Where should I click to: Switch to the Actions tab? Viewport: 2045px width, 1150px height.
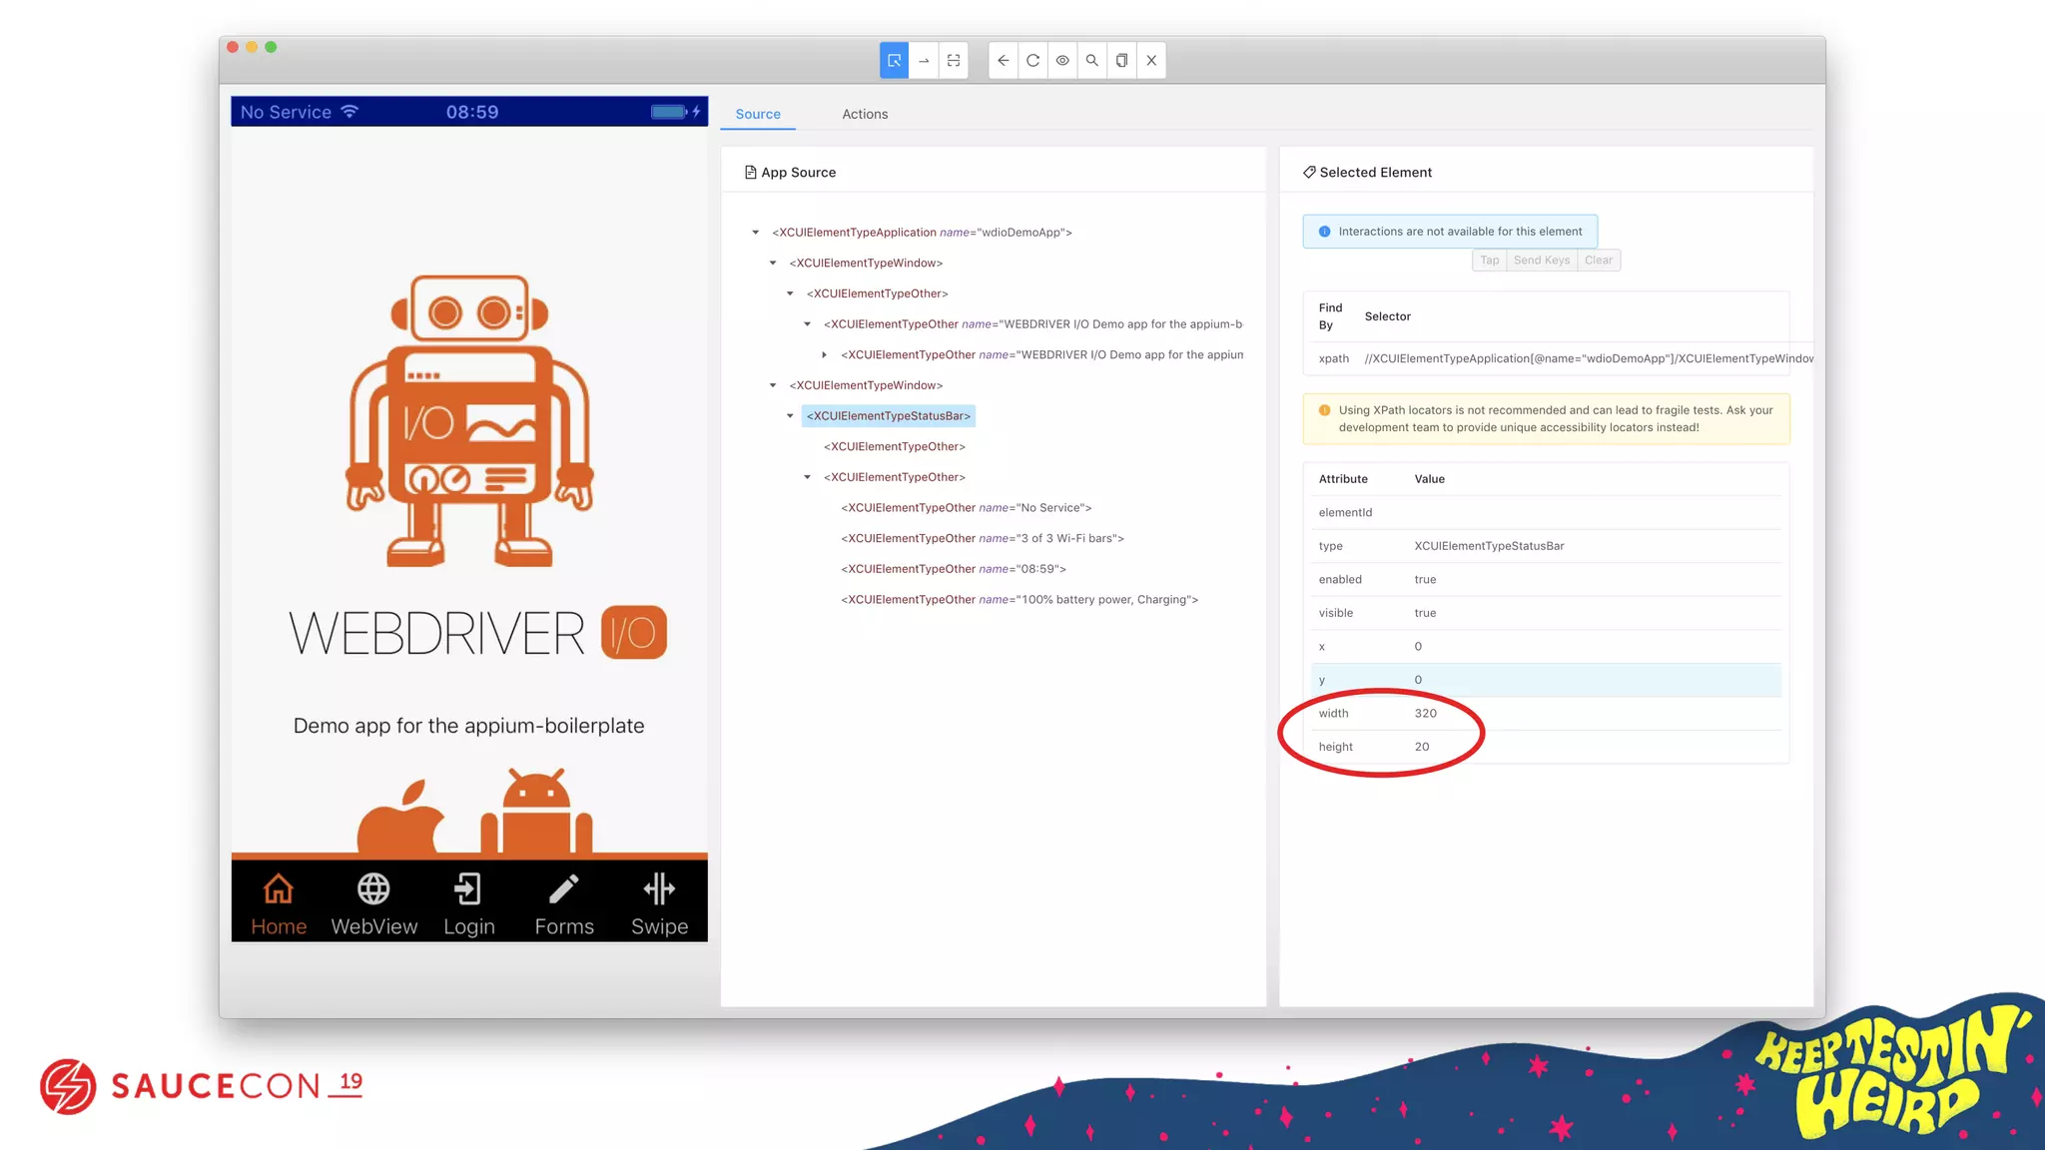pyautogui.click(x=865, y=115)
